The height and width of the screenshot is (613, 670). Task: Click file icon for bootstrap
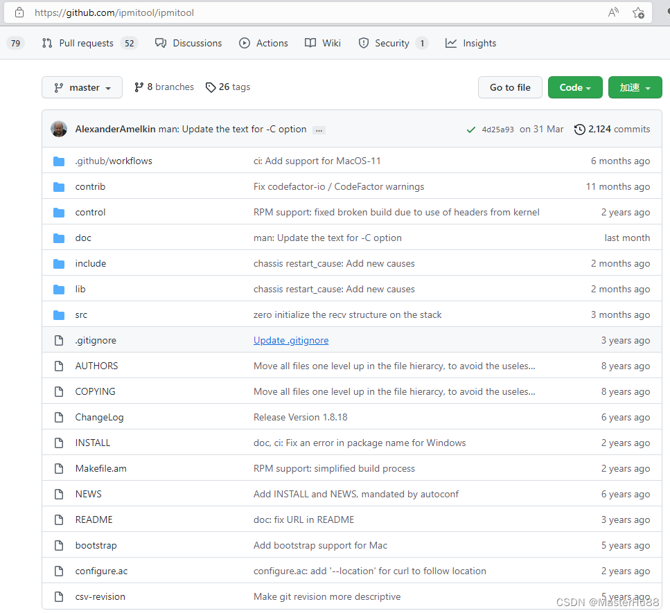(59, 546)
